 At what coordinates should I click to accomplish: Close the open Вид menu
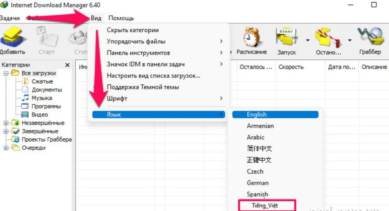(96, 18)
